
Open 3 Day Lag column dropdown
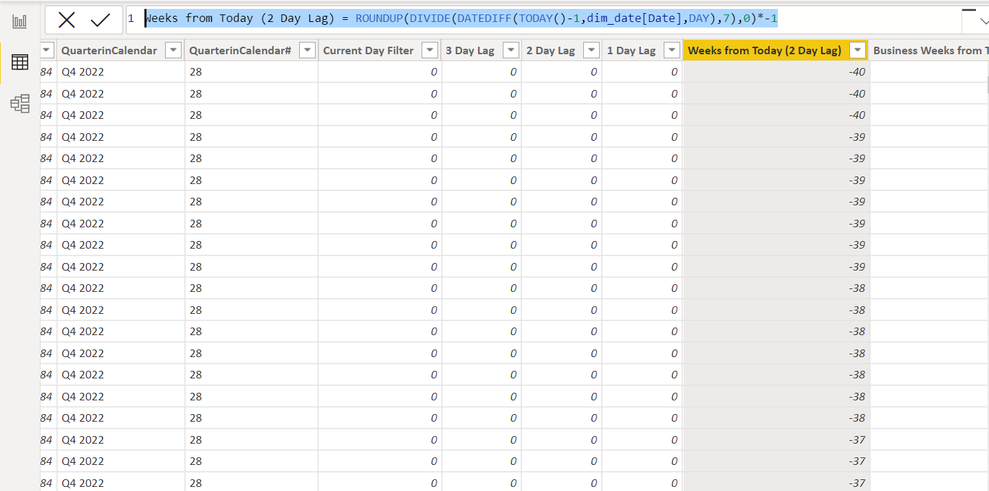pos(510,50)
